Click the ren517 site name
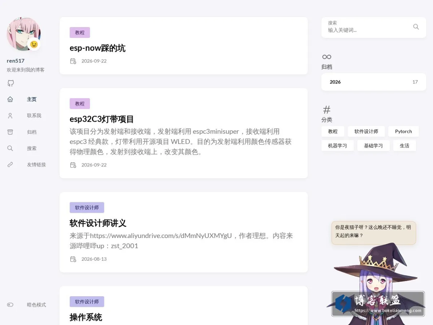 [16, 61]
